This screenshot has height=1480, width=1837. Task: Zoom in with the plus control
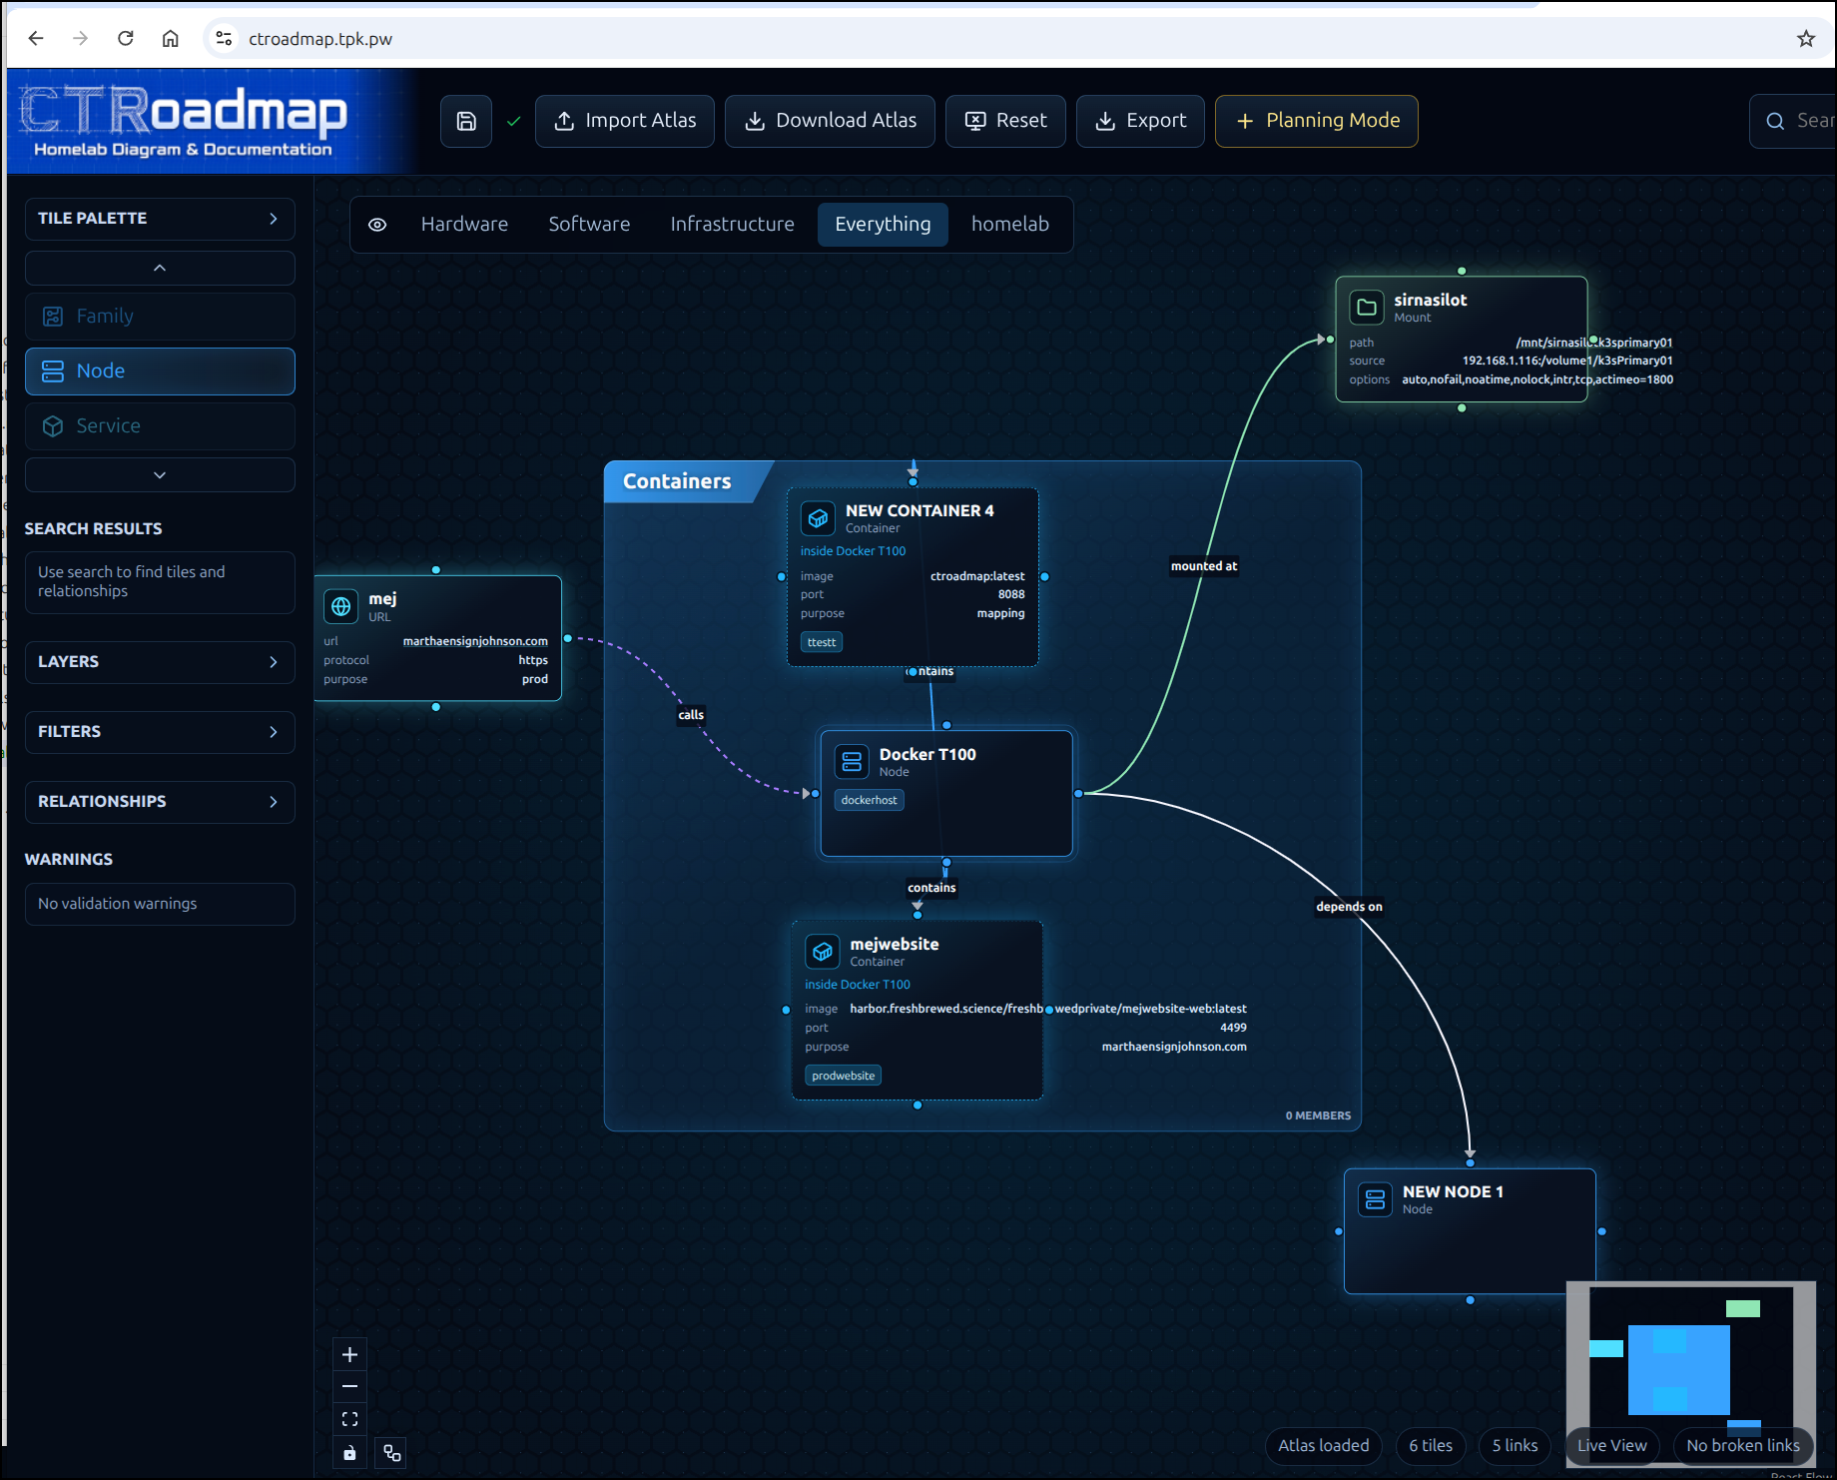point(349,1354)
